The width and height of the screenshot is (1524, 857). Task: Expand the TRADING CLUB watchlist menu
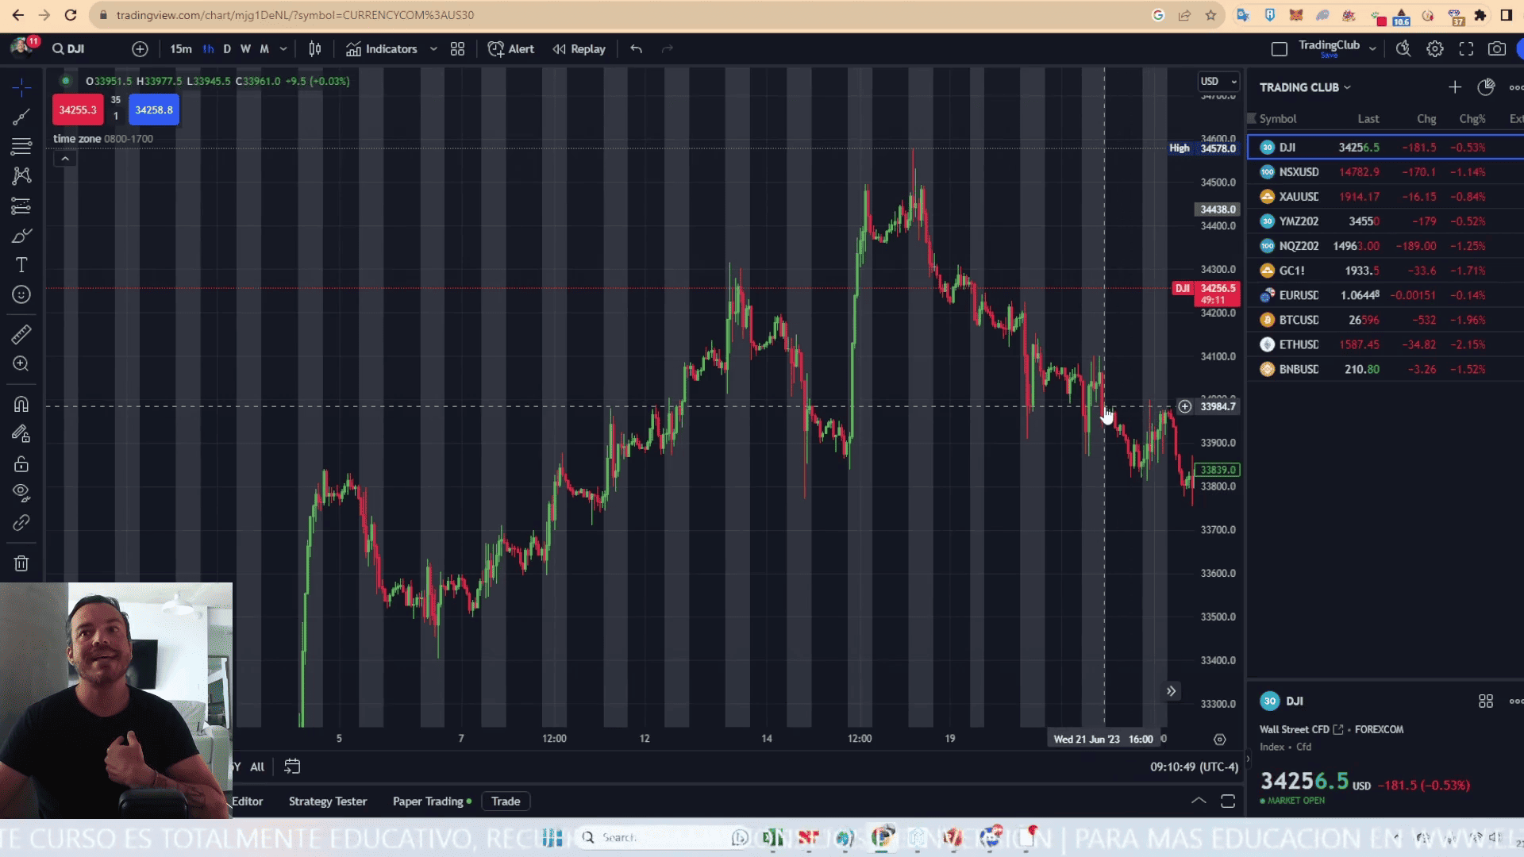pos(1305,87)
